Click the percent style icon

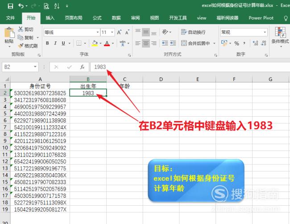pyautogui.click(x=236, y=43)
